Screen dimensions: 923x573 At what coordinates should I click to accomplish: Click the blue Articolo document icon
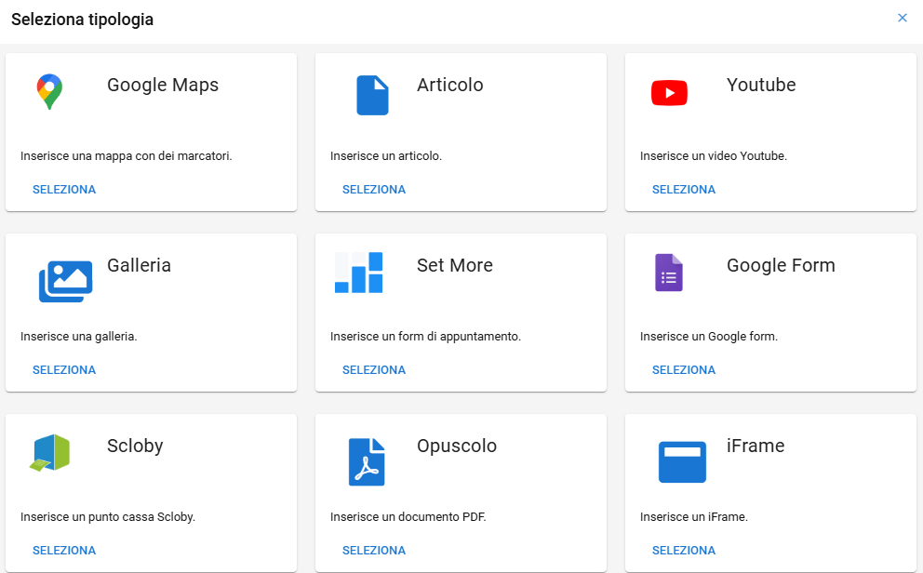coord(372,95)
